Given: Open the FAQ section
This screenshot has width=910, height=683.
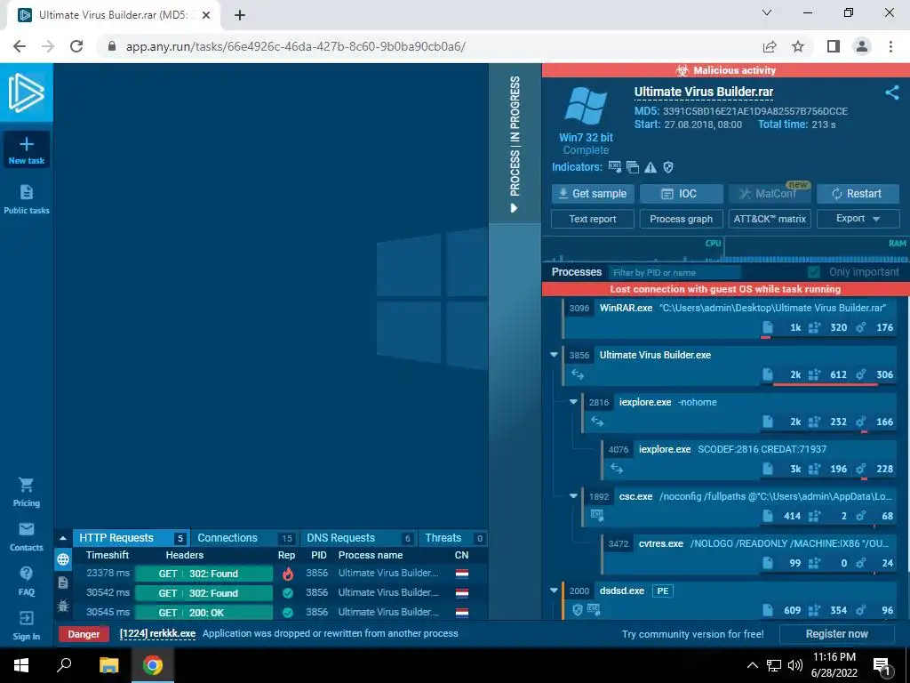Looking at the screenshot, I should pyautogui.click(x=26, y=582).
